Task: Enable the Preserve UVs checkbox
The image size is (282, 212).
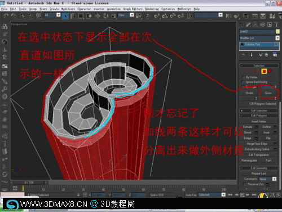Action: coord(245,184)
